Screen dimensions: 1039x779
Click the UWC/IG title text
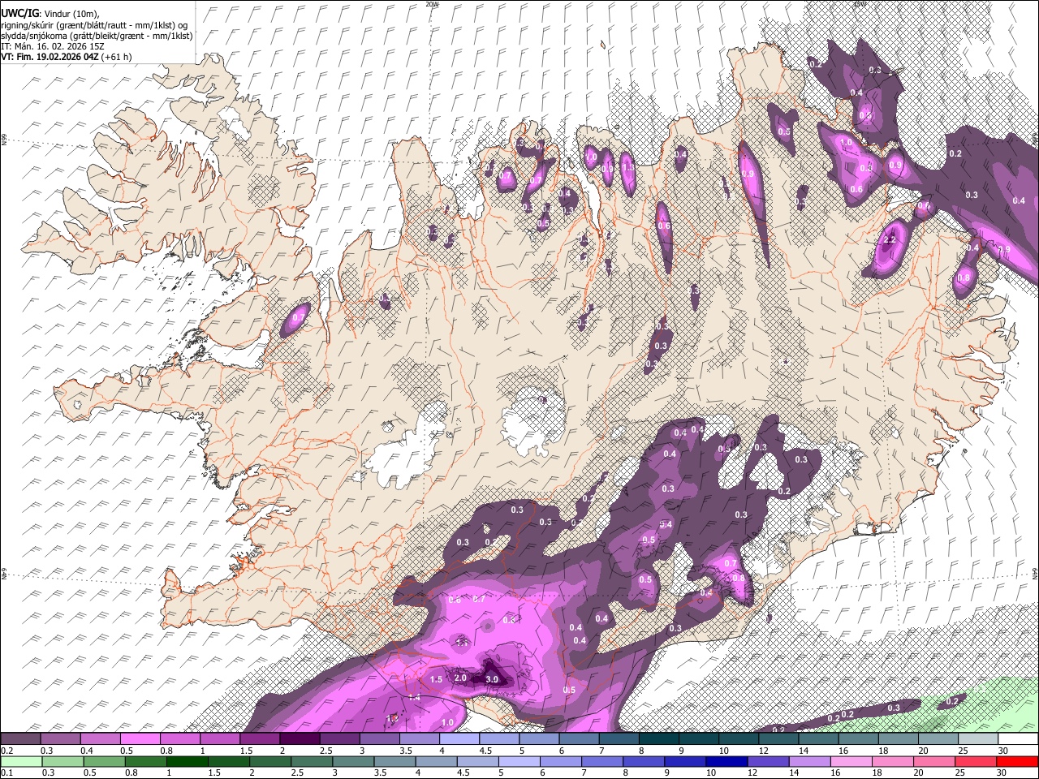tap(20, 14)
